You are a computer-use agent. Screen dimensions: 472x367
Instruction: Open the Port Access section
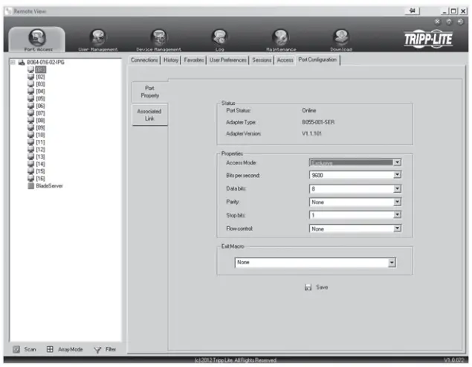click(x=37, y=39)
